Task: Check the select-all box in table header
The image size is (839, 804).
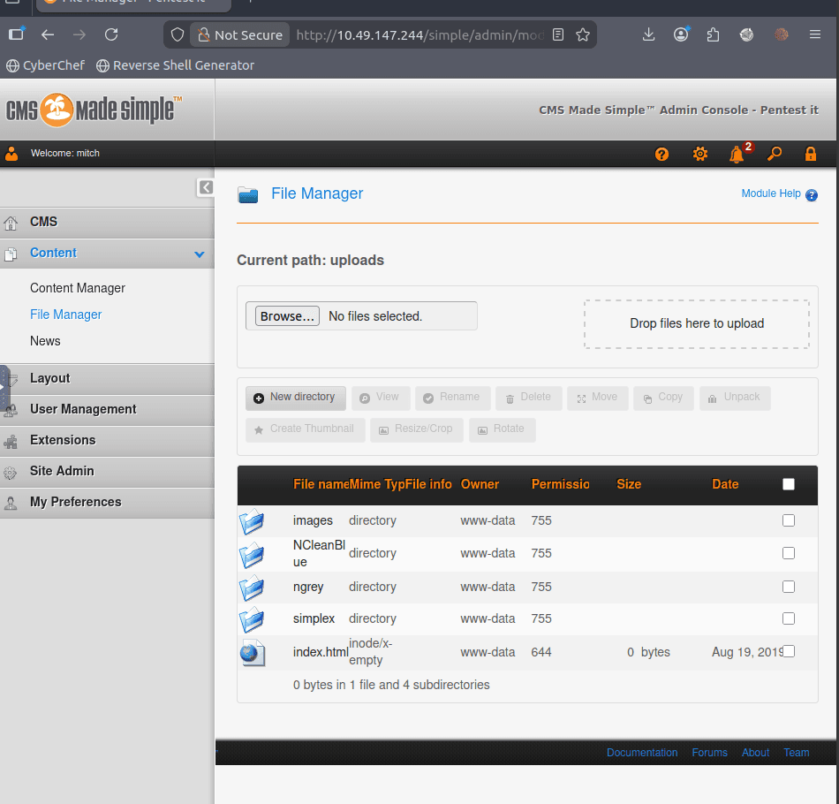Action: (789, 484)
